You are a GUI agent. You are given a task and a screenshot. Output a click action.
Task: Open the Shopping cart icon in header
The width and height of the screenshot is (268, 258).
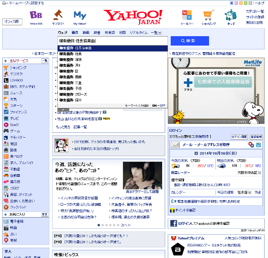tap(208, 15)
